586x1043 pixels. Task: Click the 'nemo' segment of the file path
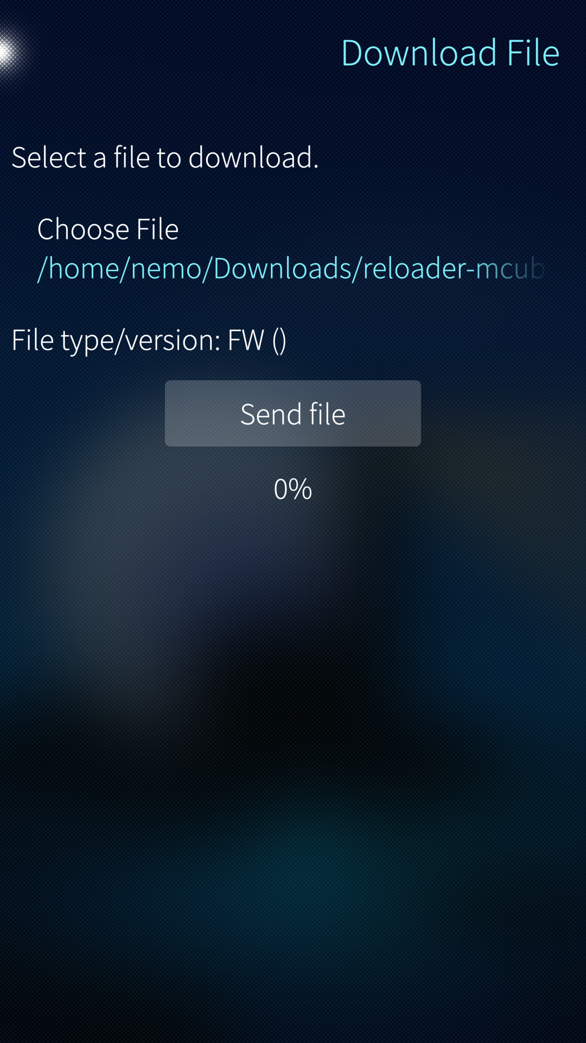coord(166,268)
